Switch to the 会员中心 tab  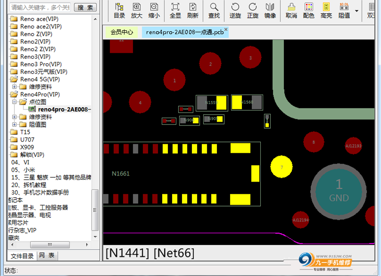click(x=122, y=32)
